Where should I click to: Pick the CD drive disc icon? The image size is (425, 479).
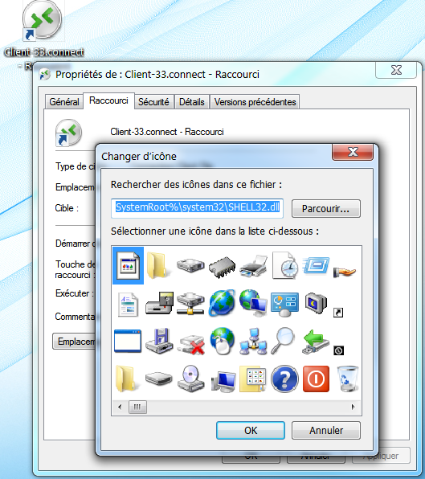coord(190,379)
